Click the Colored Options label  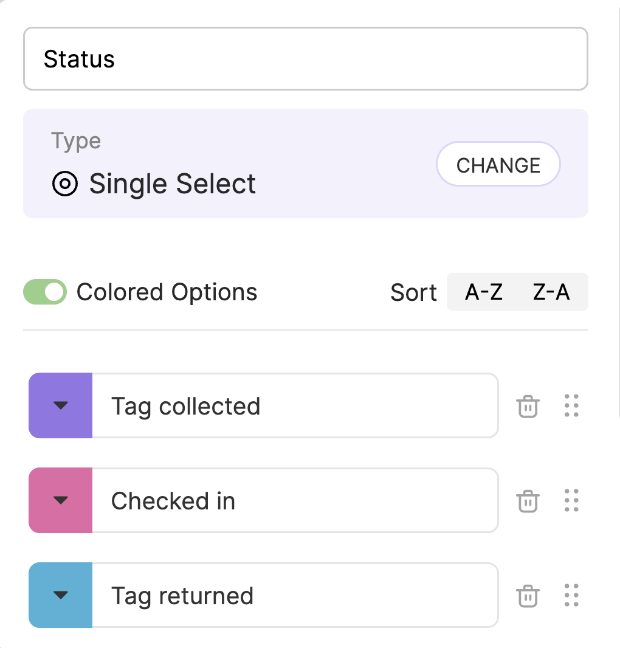(x=167, y=292)
